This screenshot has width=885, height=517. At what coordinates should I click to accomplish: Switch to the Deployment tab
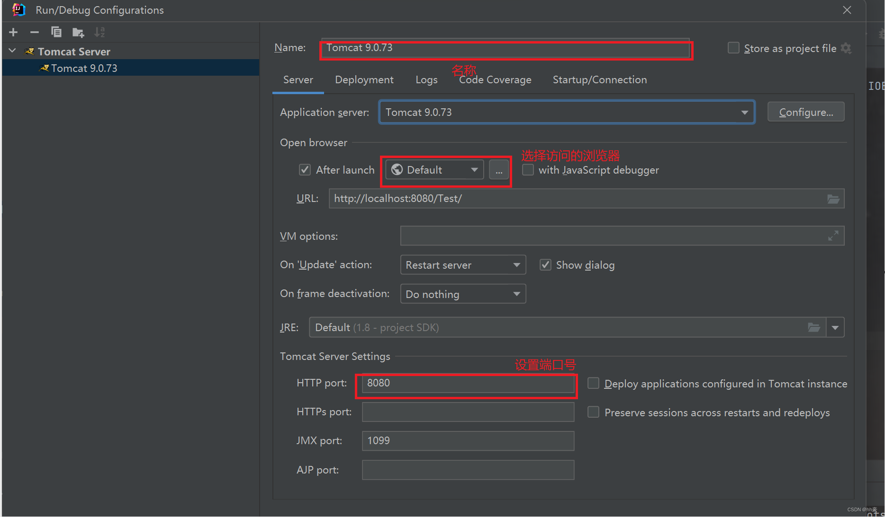pos(364,80)
